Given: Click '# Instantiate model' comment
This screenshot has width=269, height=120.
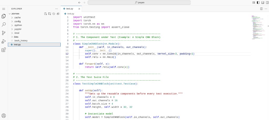Looking at the screenshot, I should click(99, 114).
